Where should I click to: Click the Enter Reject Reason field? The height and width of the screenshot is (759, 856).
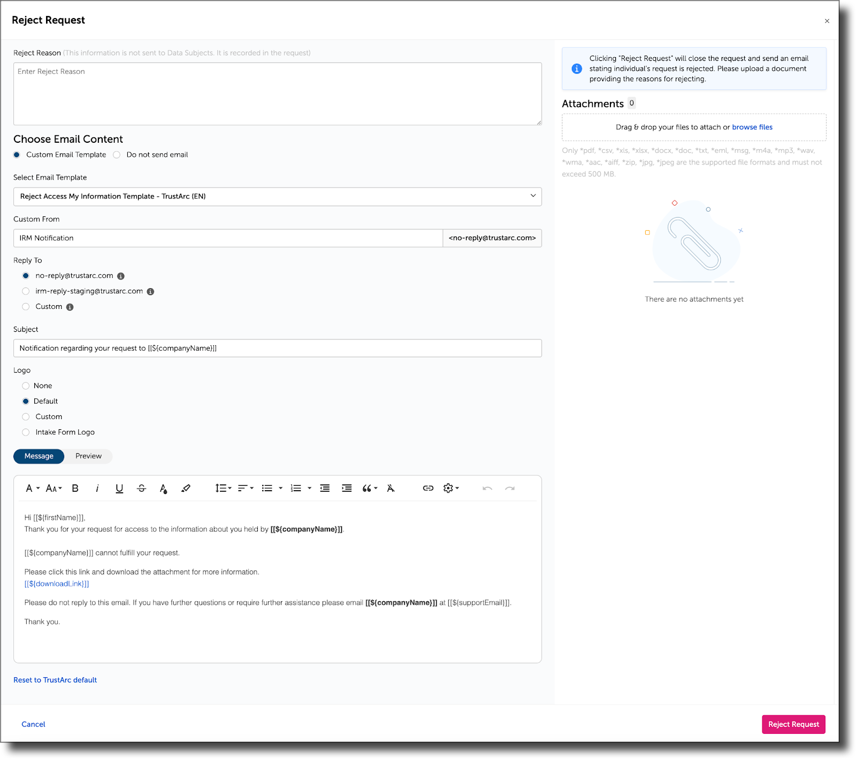click(x=277, y=94)
